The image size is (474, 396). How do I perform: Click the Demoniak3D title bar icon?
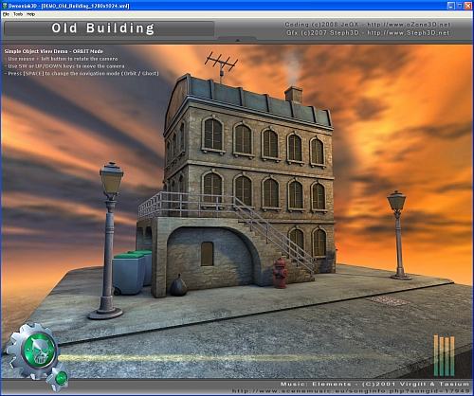[x=5, y=6]
